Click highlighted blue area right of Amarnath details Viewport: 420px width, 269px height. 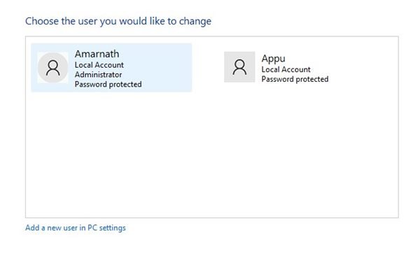(167, 68)
